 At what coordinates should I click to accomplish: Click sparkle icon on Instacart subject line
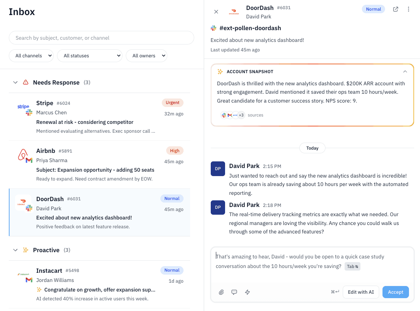pos(39,290)
